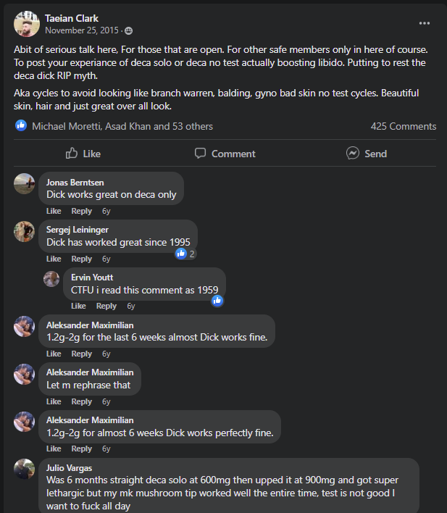This screenshot has height=513, width=447.
Task: Show who reacted: Michael Moretti and others
Action: tap(122, 126)
